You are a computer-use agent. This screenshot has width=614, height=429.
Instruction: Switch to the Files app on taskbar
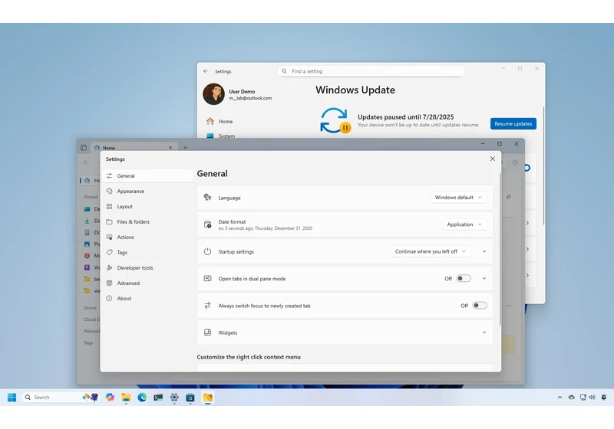[207, 398]
